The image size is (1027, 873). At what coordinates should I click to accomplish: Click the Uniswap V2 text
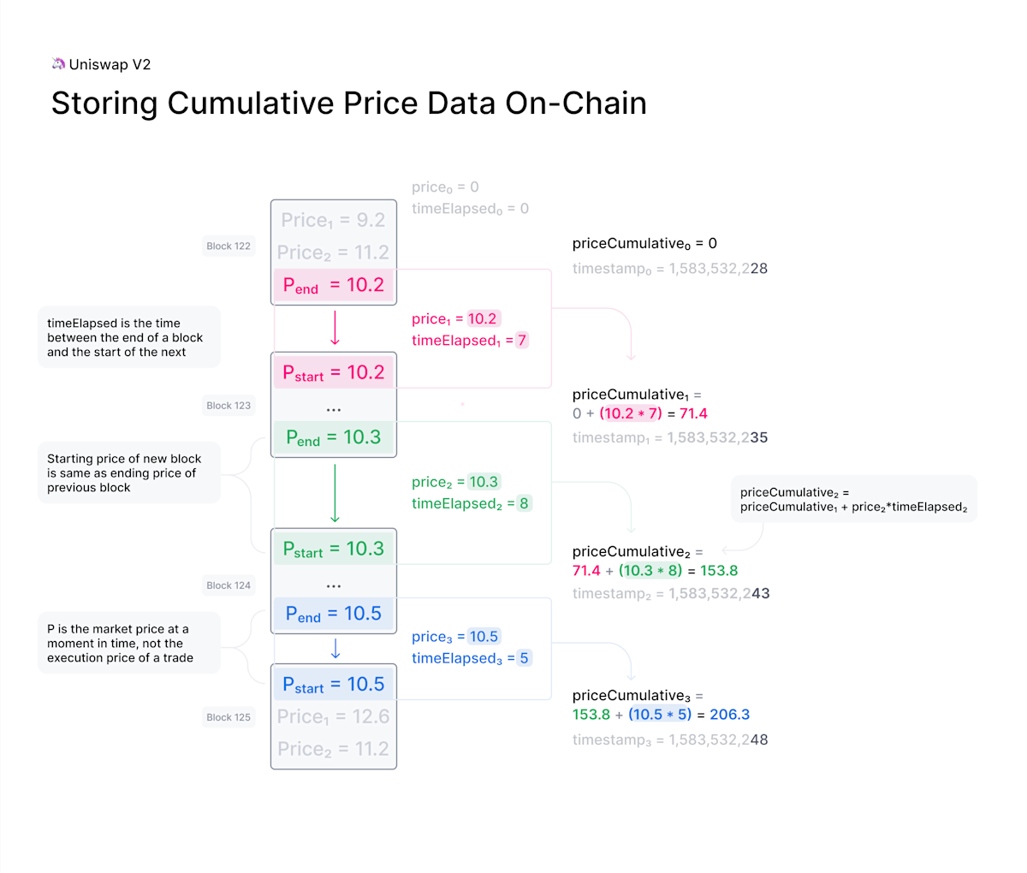click(x=110, y=64)
